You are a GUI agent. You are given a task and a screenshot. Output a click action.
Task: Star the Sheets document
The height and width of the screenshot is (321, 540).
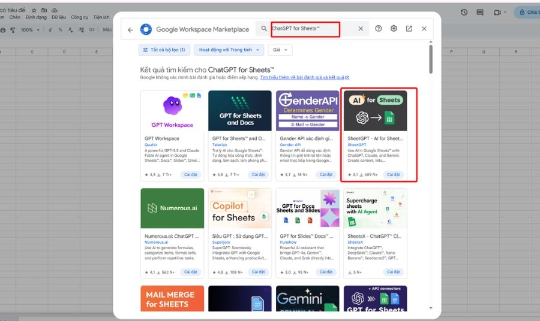tap(34, 10)
